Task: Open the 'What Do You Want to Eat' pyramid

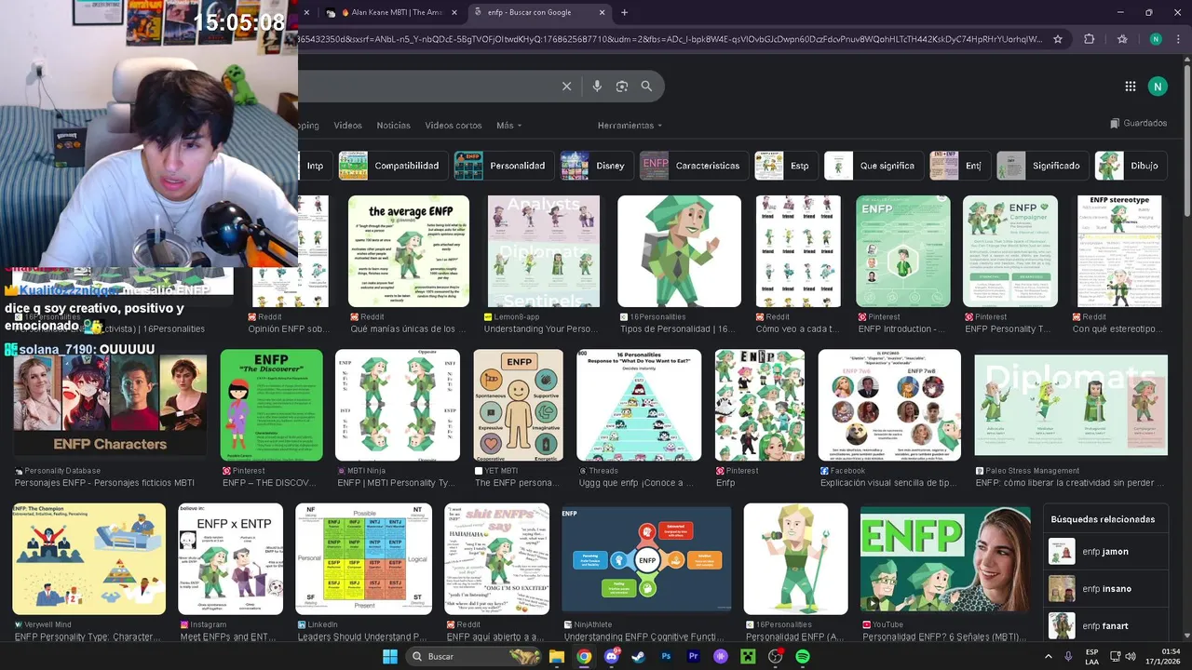Action: tap(638, 406)
